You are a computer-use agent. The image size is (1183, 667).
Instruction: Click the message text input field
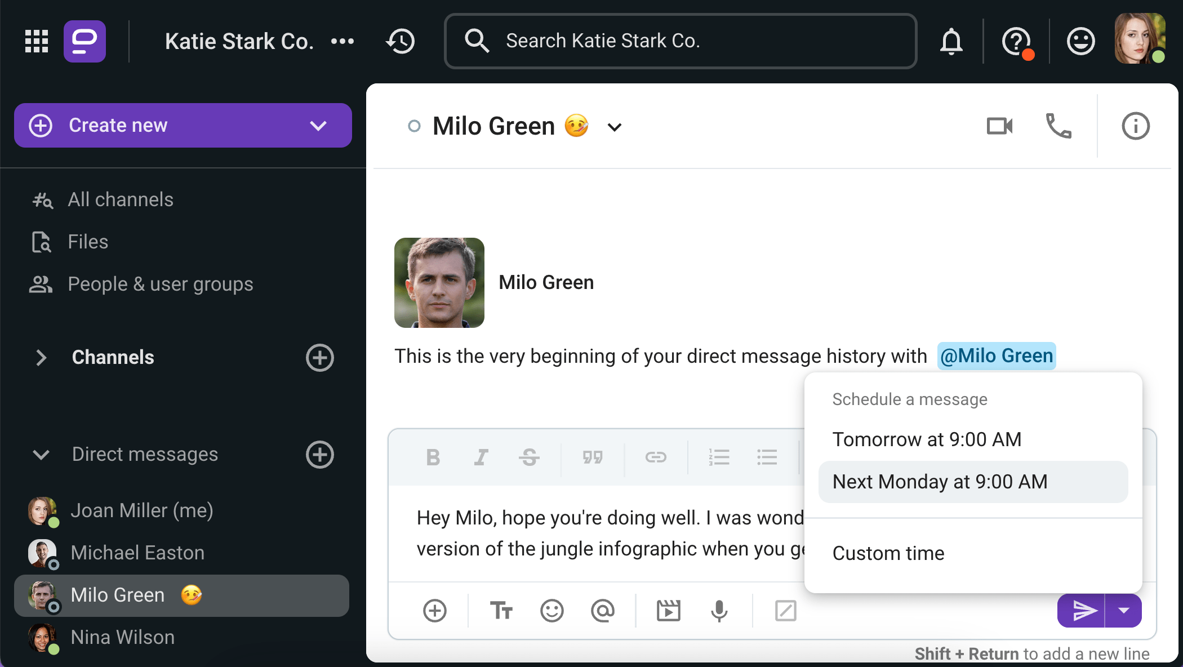[597, 532]
